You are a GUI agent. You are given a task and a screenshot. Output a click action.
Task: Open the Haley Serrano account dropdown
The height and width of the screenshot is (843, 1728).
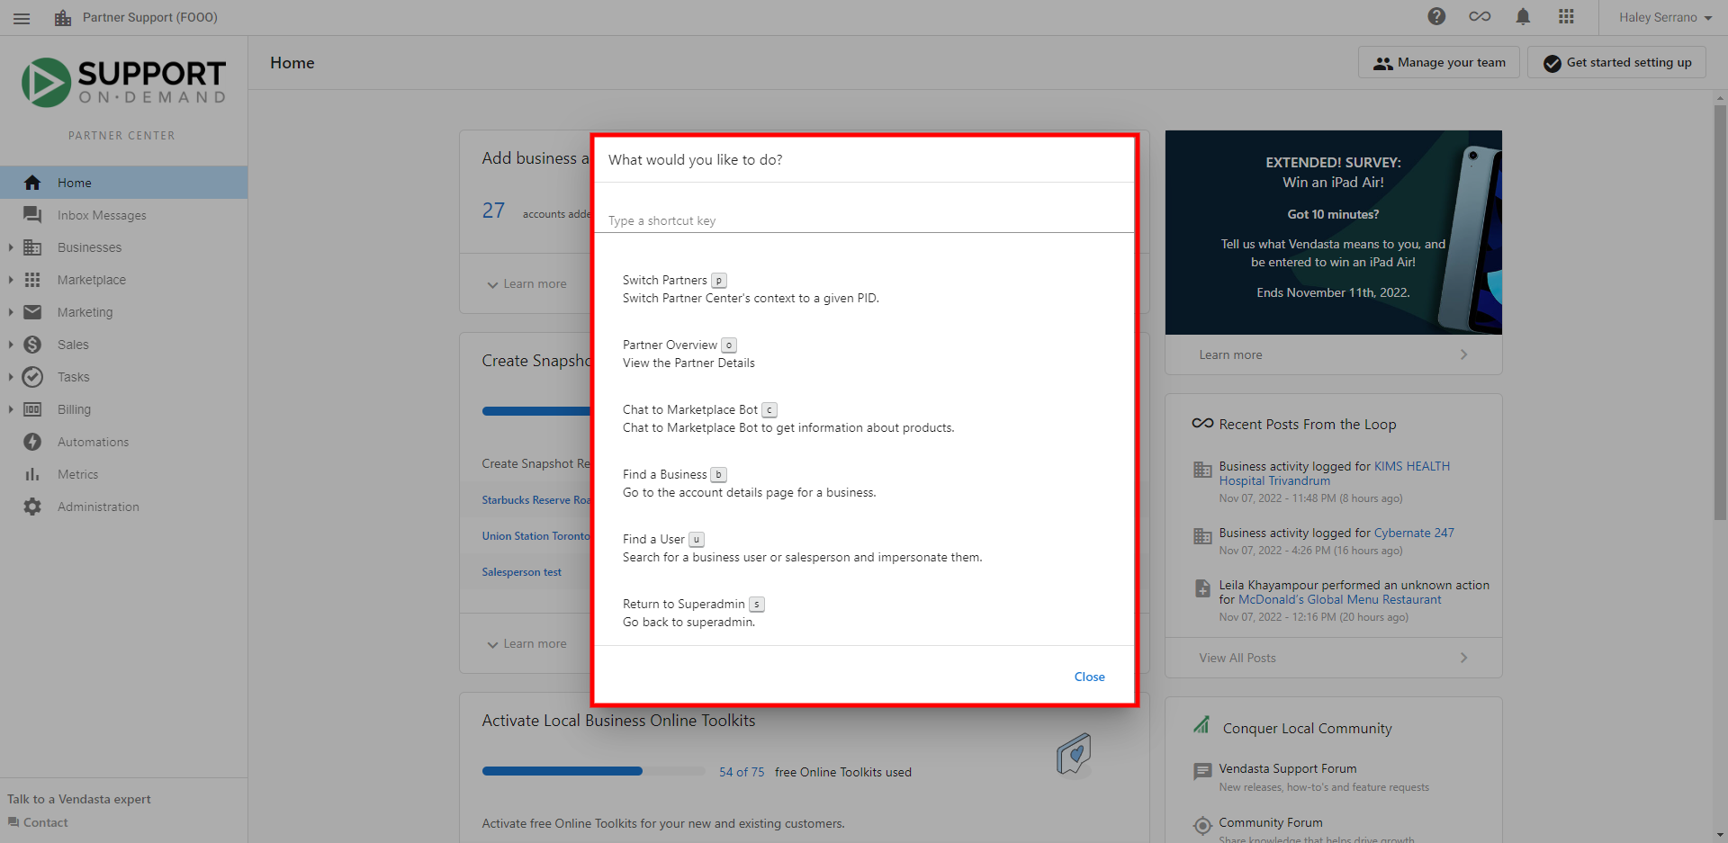[1665, 17]
